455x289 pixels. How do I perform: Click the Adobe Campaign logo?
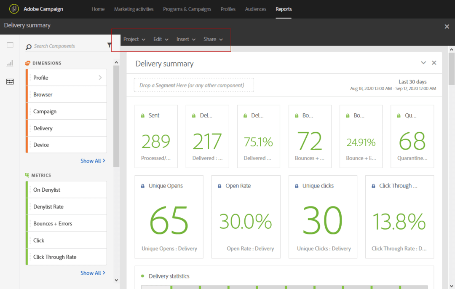click(14, 8)
